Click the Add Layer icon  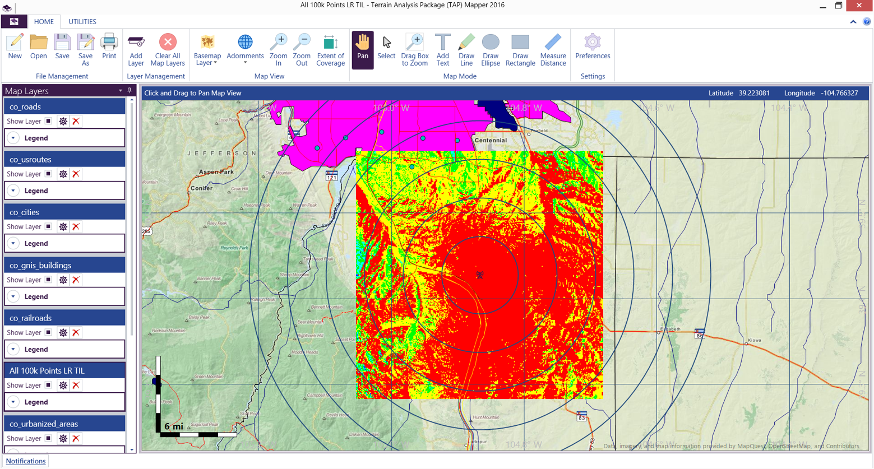pos(136,49)
